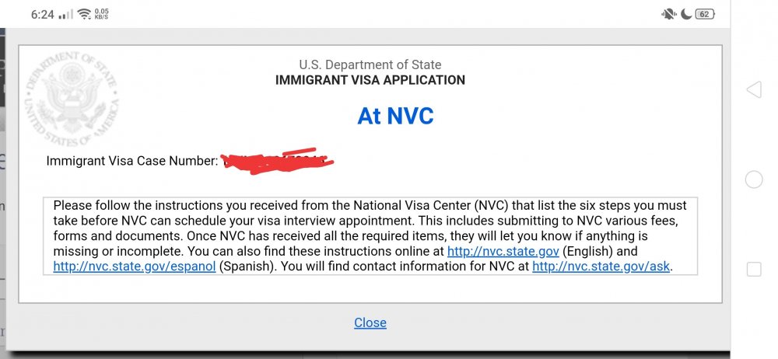Tap the do-not-disturb moon icon

686,15
